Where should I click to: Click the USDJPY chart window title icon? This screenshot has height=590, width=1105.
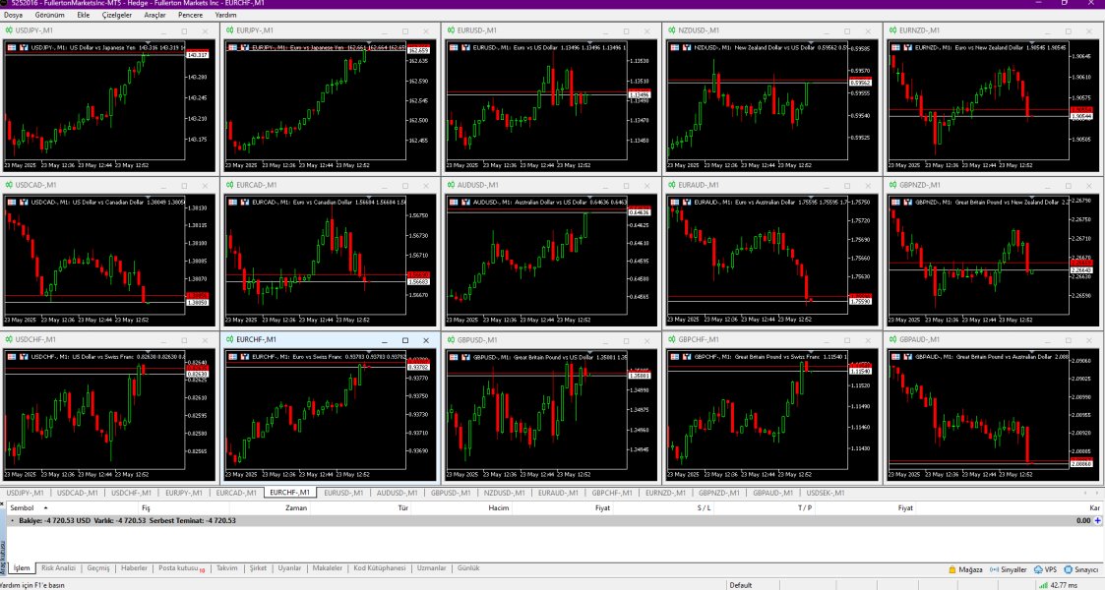[x=9, y=30]
